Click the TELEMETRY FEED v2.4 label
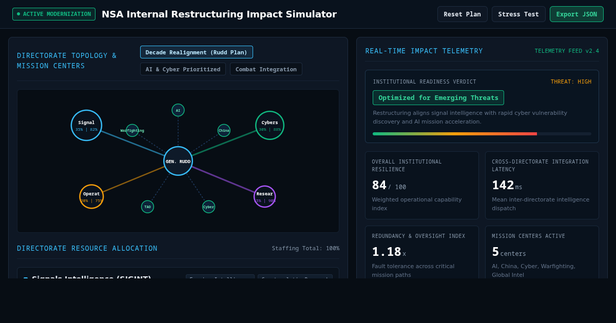The height and width of the screenshot is (323, 616). coord(567,51)
